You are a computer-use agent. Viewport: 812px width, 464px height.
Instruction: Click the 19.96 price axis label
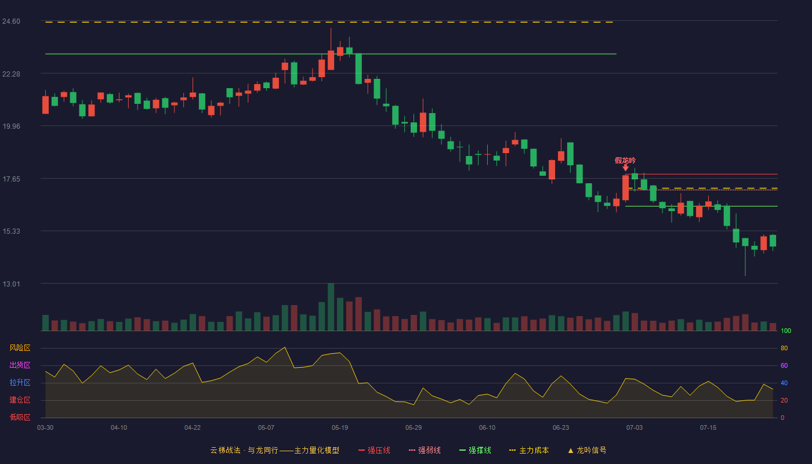[11, 126]
